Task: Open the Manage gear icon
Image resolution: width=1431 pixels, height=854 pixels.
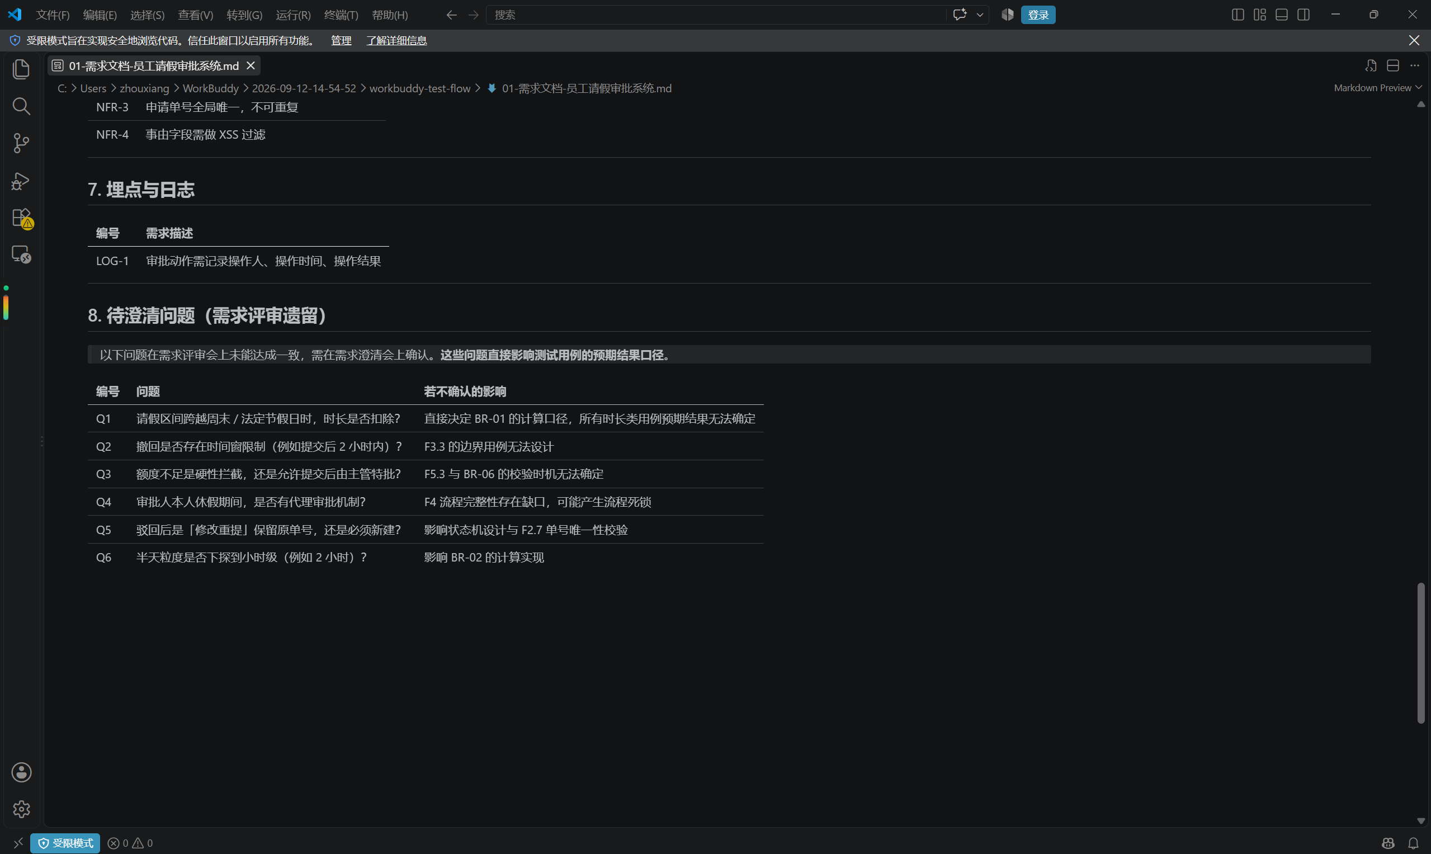Action: (x=21, y=809)
